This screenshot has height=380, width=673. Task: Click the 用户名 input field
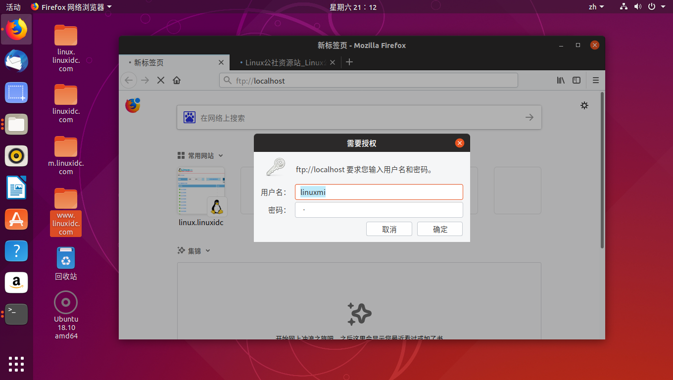point(379,192)
